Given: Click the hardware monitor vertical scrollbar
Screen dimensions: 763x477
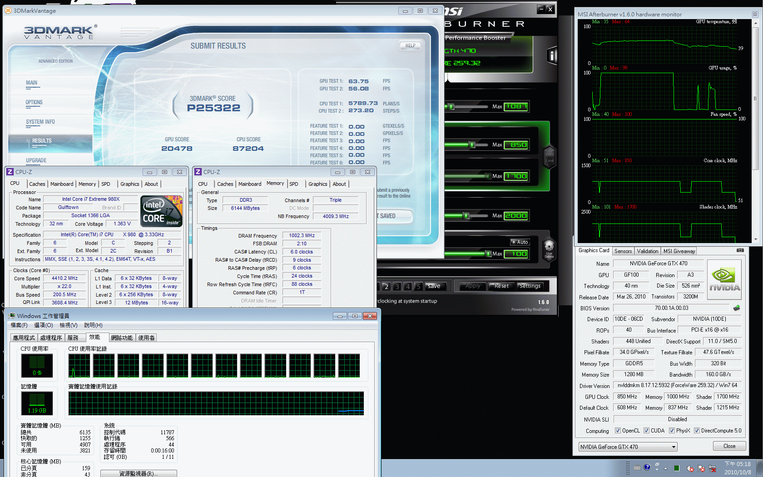Looking at the screenshot, I should [756, 132].
